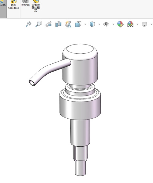
Task: Click the View Settings monitor icon
Action: coord(144,24)
